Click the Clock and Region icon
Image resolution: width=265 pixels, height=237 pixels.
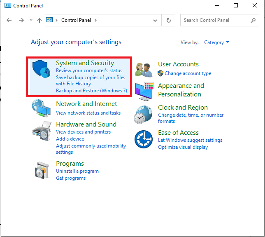[x=144, y=114]
